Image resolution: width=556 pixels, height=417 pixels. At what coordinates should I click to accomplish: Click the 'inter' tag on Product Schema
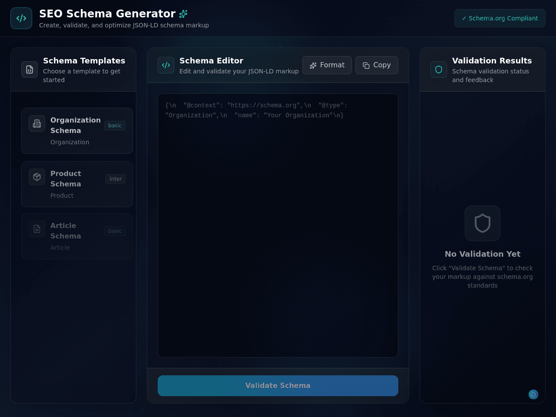[116, 179]
